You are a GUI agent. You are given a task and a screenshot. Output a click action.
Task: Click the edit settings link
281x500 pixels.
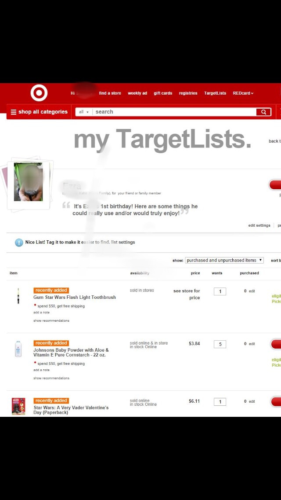pos(259,225)
